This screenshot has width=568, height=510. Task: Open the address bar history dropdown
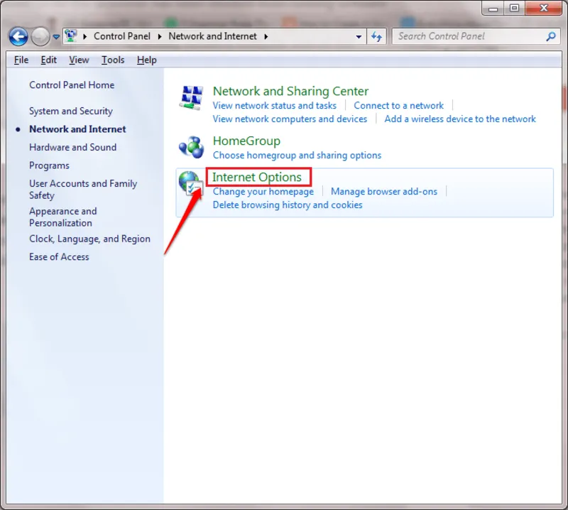point(359,37)
